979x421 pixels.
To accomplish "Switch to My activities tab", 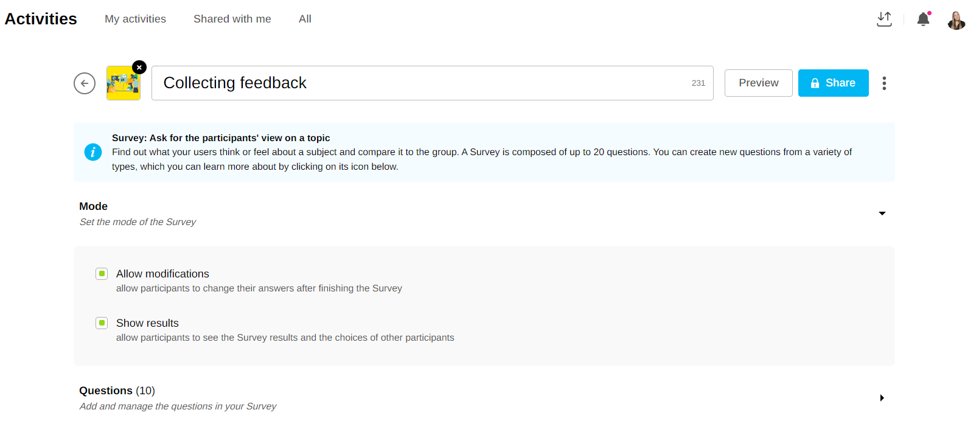I will coord(135,19).
